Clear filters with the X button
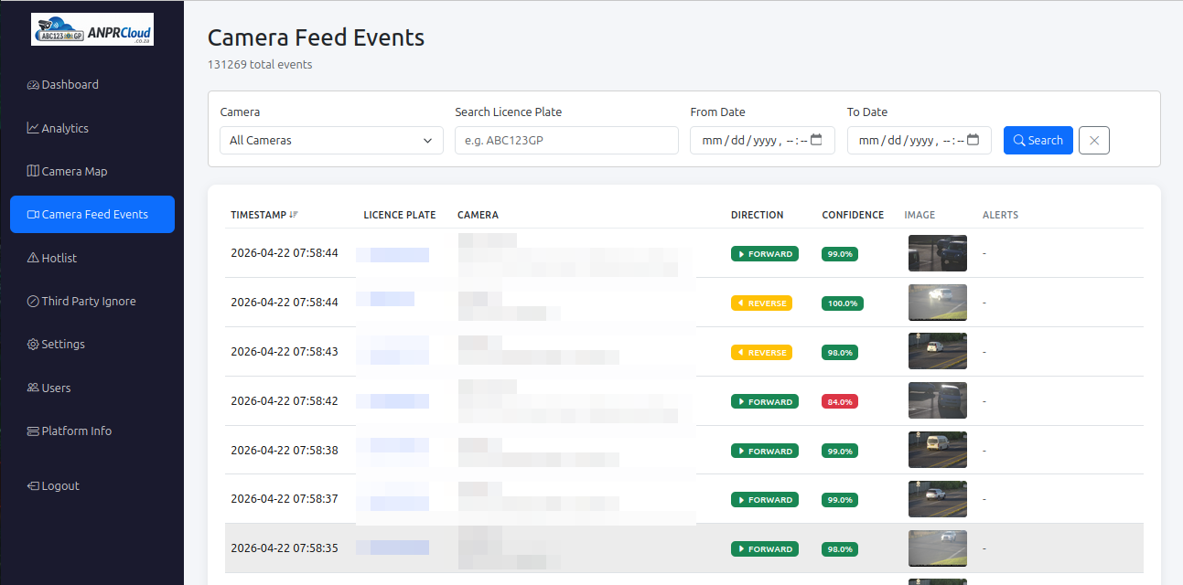 (1094, 141)
